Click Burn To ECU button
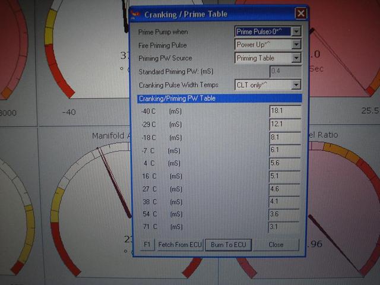380x285 pixels. [228, 245]
